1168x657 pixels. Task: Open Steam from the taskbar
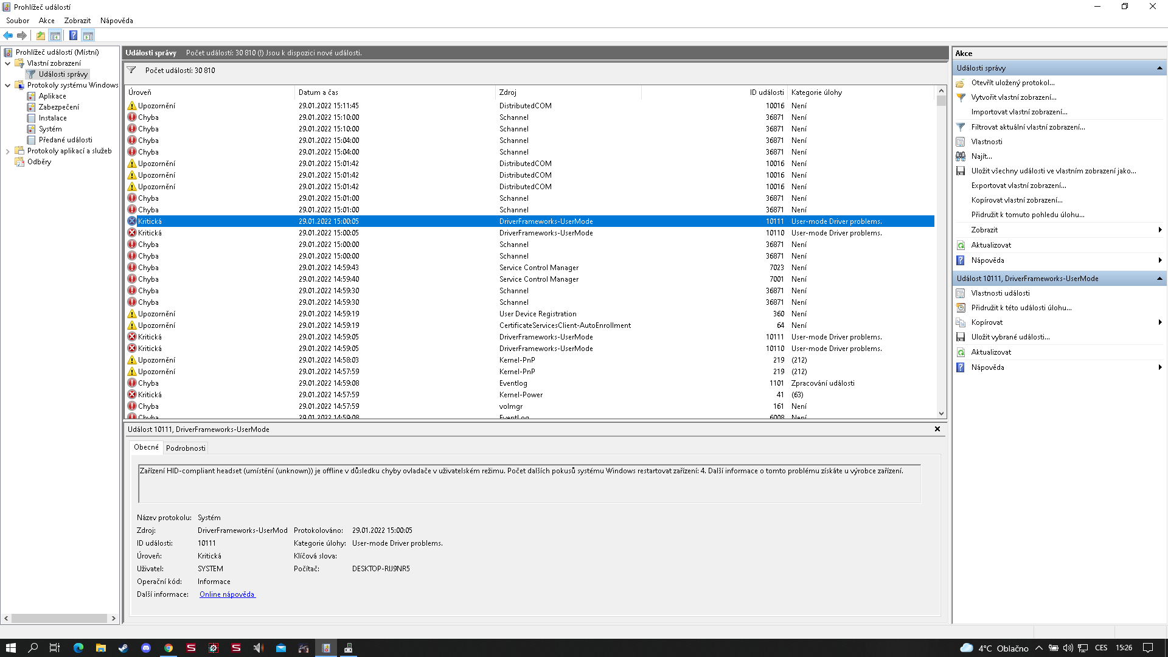[123, 648]
